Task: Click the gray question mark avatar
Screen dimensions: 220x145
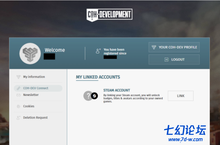Action: tap(88, 96)
